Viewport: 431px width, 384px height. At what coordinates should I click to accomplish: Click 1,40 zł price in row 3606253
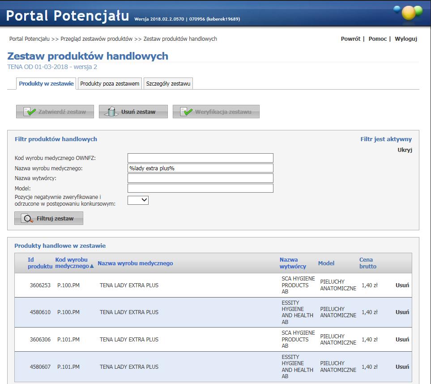(x=369, y=285)
